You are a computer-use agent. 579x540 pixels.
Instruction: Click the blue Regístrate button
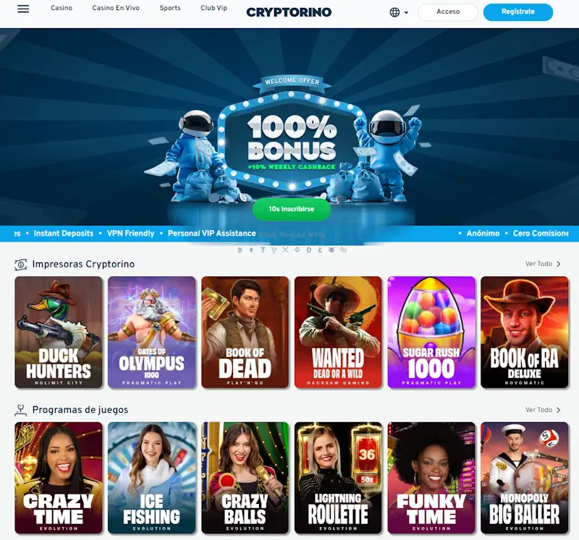click(518, 12)
